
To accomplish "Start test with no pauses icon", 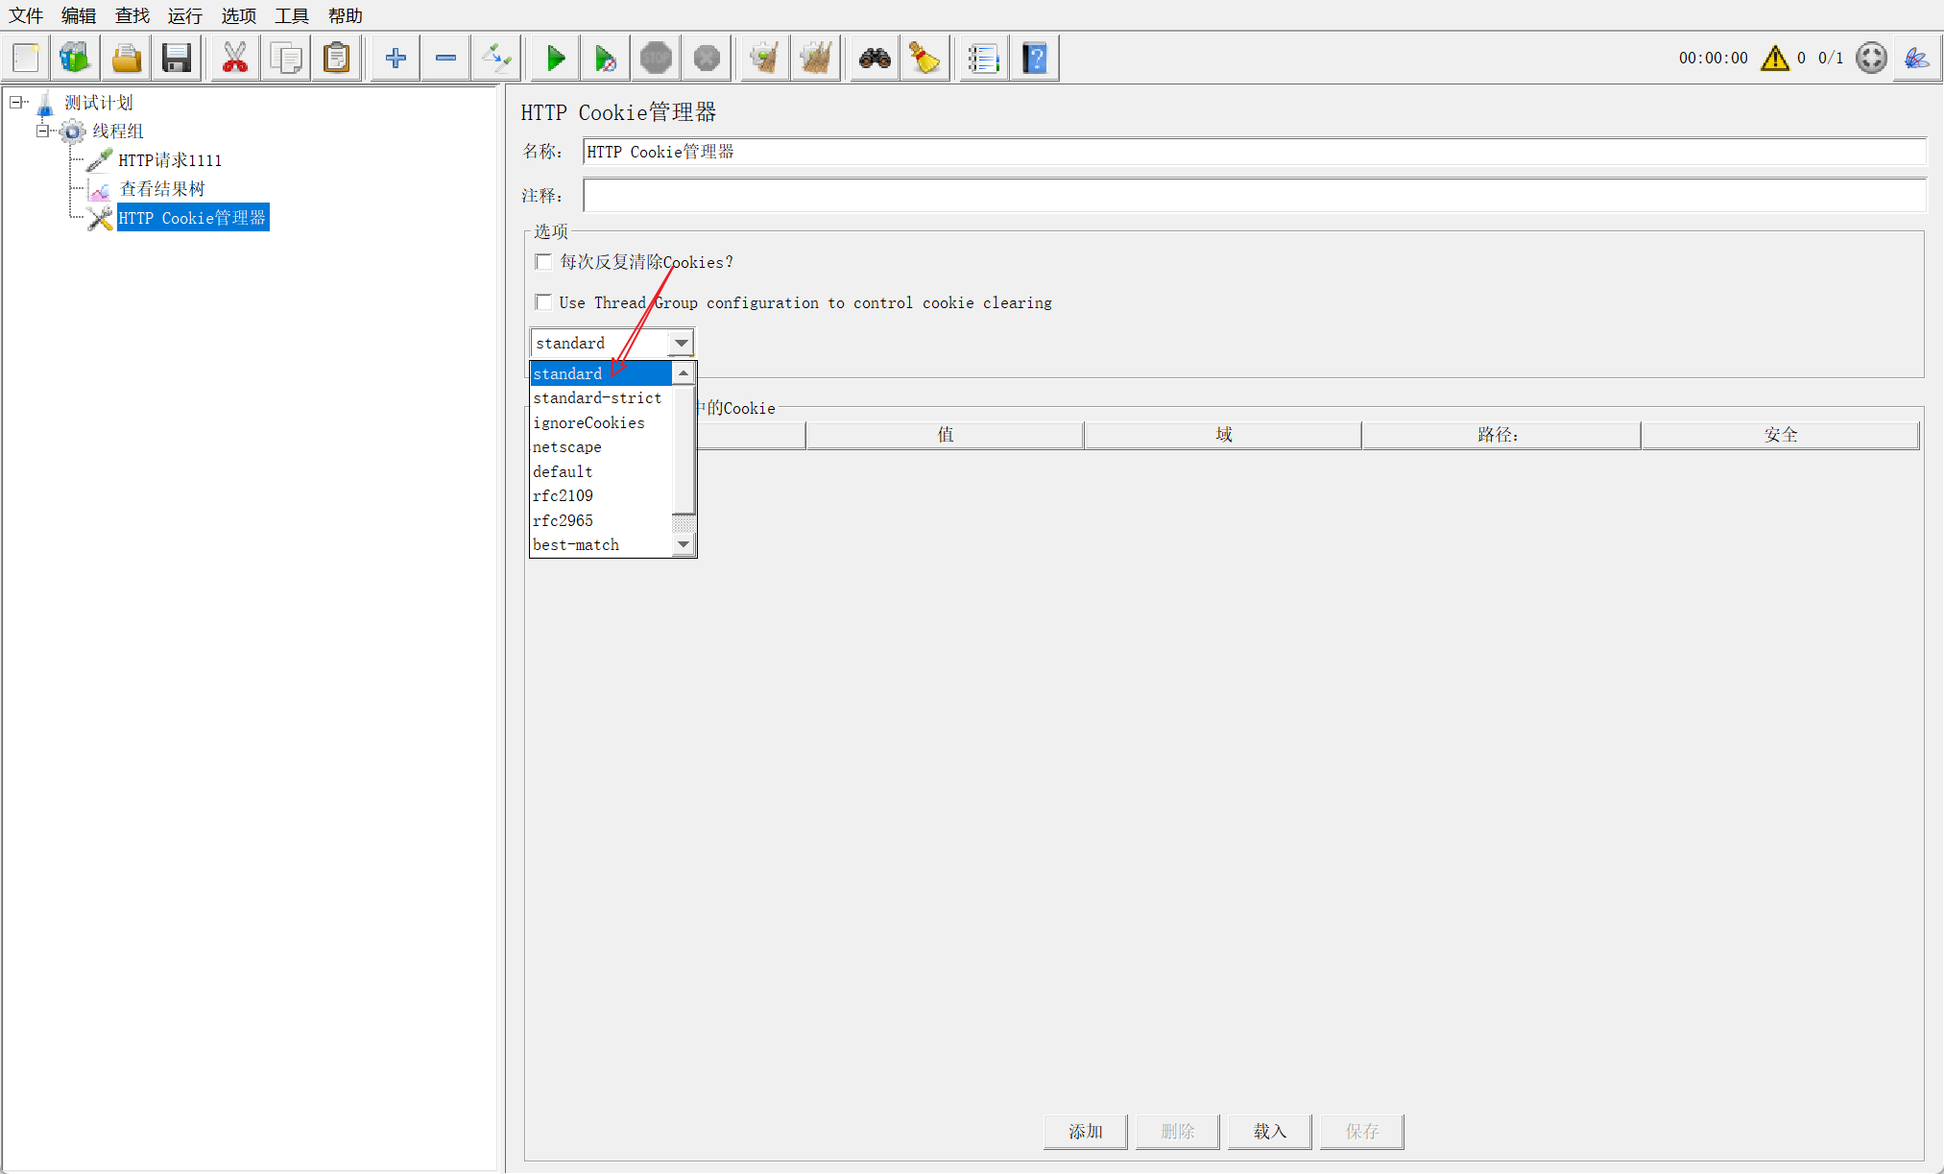I will tap(606, 59).
